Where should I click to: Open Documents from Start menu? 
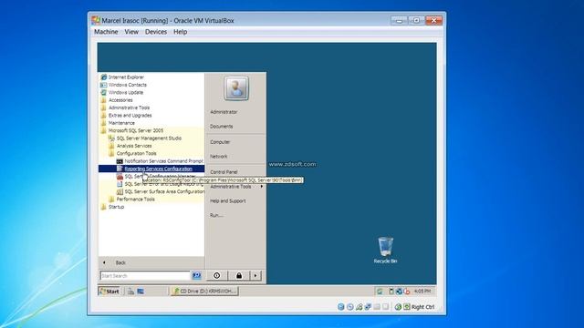(x=221, y=127)
